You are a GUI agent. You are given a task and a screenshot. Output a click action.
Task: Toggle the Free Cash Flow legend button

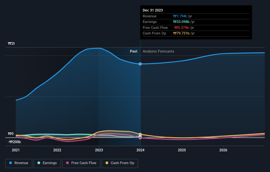pyautogui.click(x=81, y=163)
